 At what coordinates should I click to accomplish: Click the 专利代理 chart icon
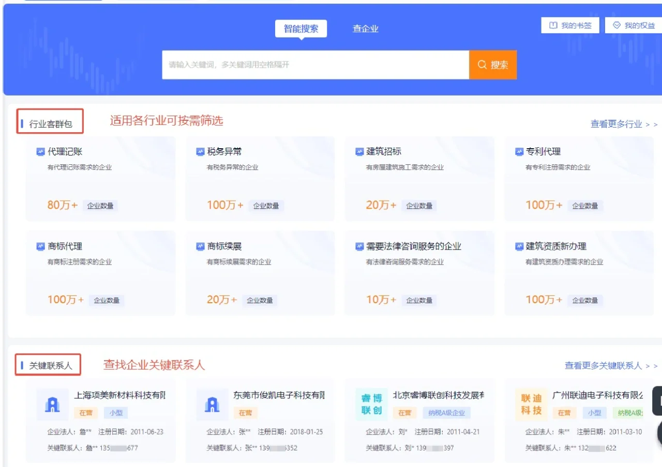(519, 151)
